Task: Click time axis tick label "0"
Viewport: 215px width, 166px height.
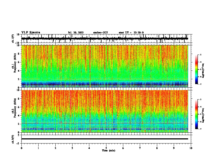Action: pos(21,148)
